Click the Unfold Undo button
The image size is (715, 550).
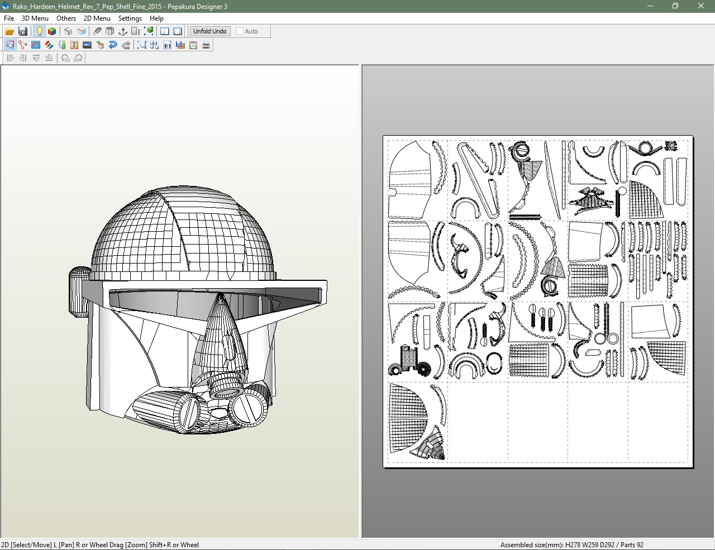tap(210, 31)
